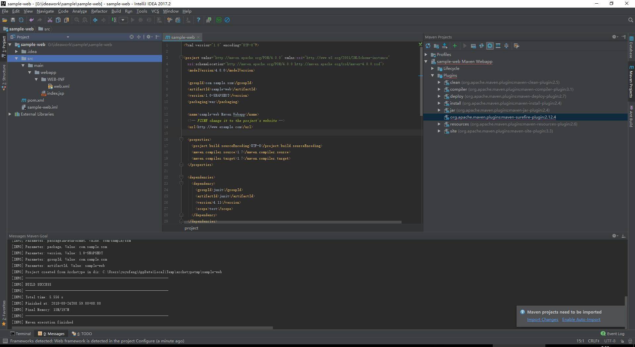Collapse all in Maven Projects toolbar
Viewport: 635px width, 347px height.
506,46
